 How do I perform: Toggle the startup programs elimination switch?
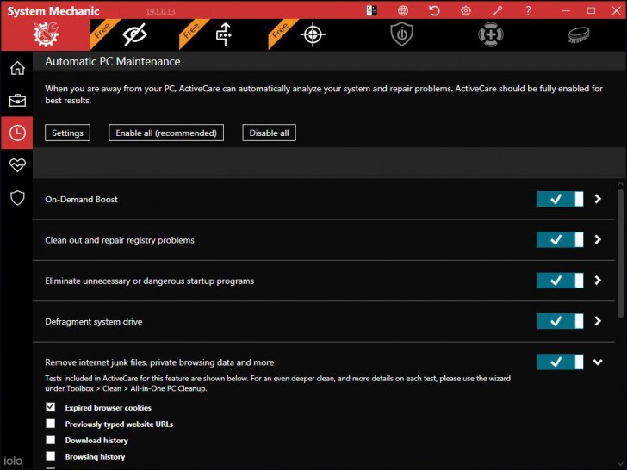560,280
